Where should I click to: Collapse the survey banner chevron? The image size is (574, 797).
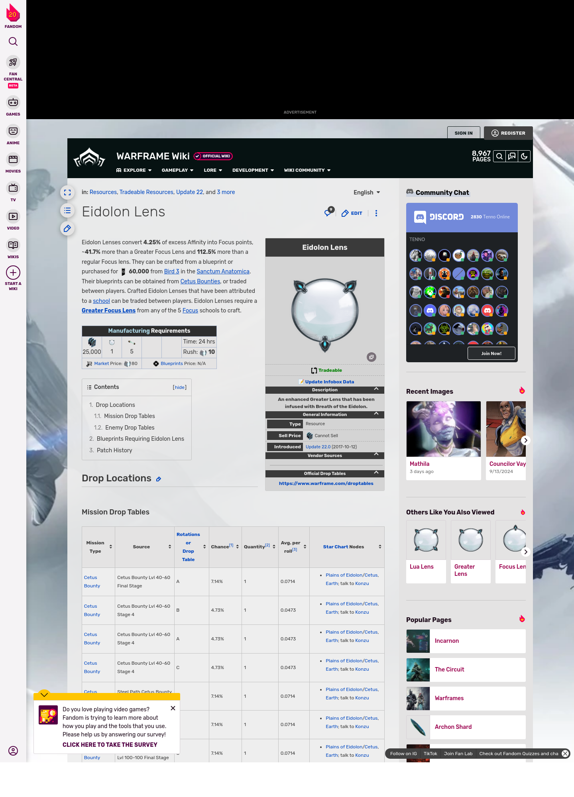coord(44,694)
